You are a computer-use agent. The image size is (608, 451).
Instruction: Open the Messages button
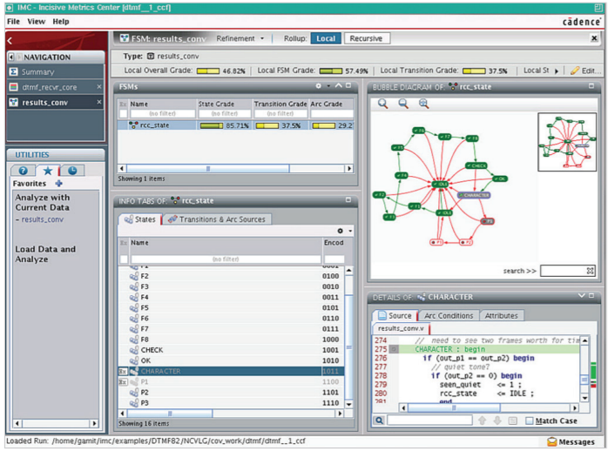tap(571, 441)
